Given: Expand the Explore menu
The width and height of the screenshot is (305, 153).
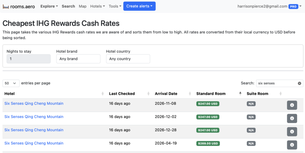Looking at the screenshot, I should point(49,6).
